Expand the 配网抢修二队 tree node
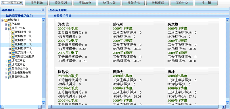Screen dimensions: 230x109 10,49
